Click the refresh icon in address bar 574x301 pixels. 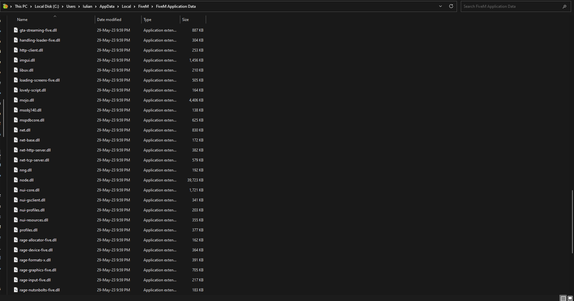[451, 6]
